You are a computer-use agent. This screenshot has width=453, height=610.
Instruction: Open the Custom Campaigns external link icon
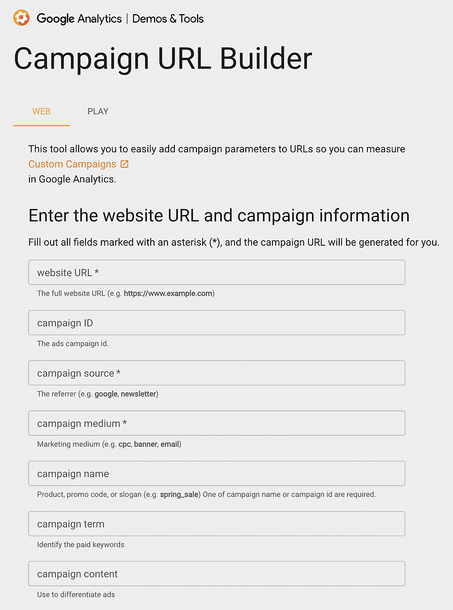click(124, 164)
